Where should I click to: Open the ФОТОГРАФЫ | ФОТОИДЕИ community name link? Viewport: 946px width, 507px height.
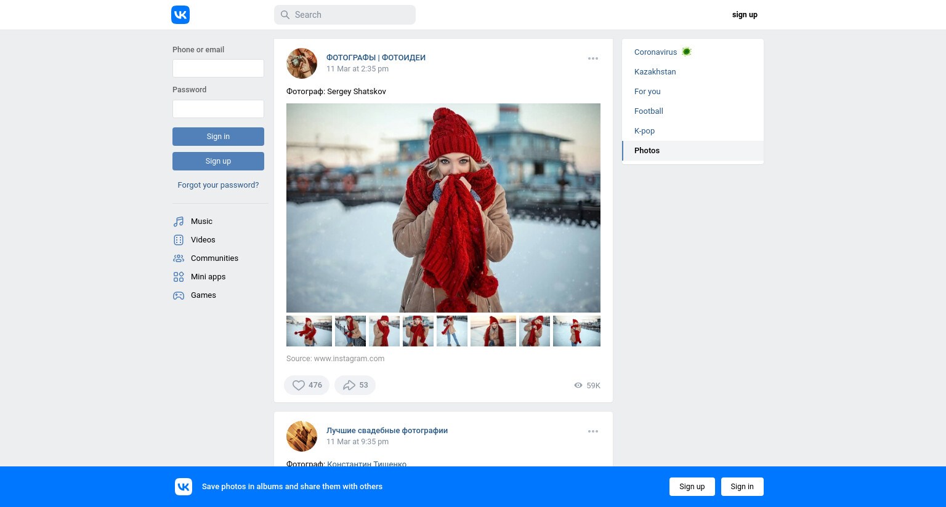click(x=376, y=58)
